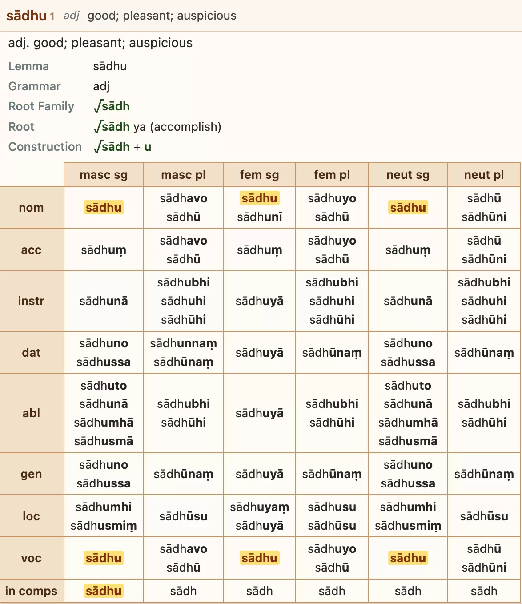Click sādhuyaṃ in the loc fem sg cell
Screen dimensions: 522x604
point(260,507)
